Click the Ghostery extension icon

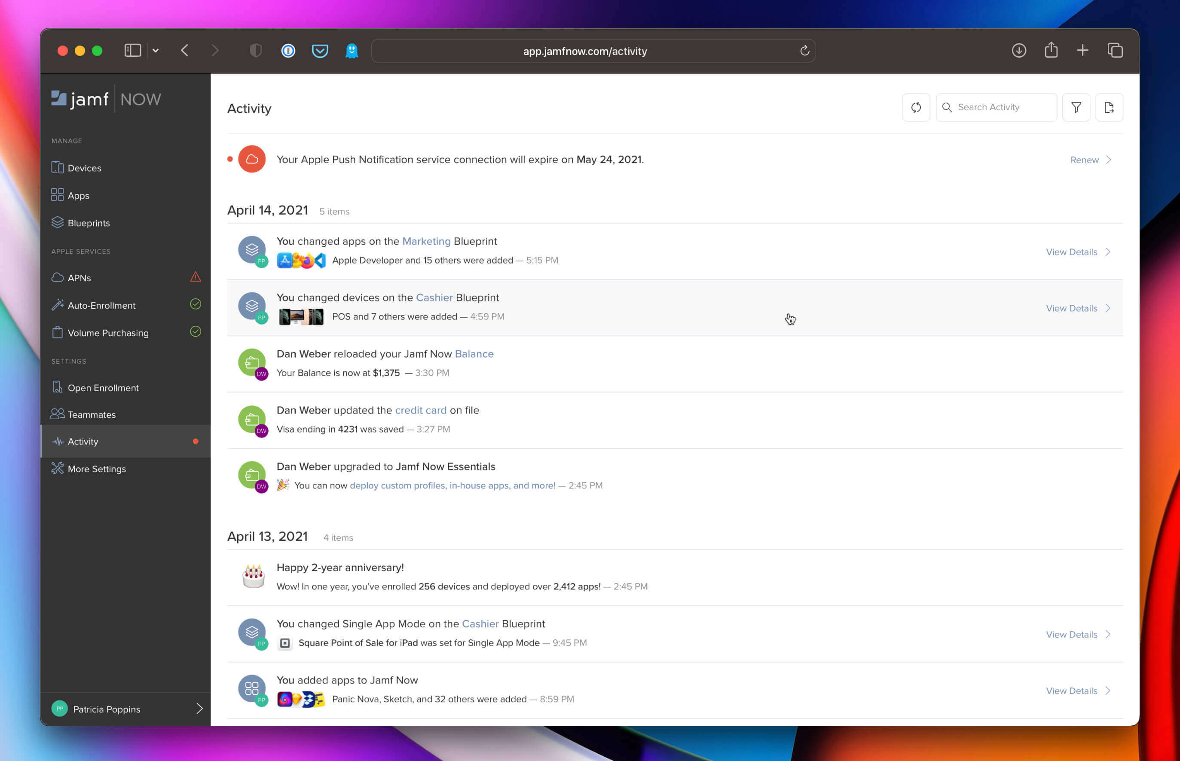tap(352, 50)
